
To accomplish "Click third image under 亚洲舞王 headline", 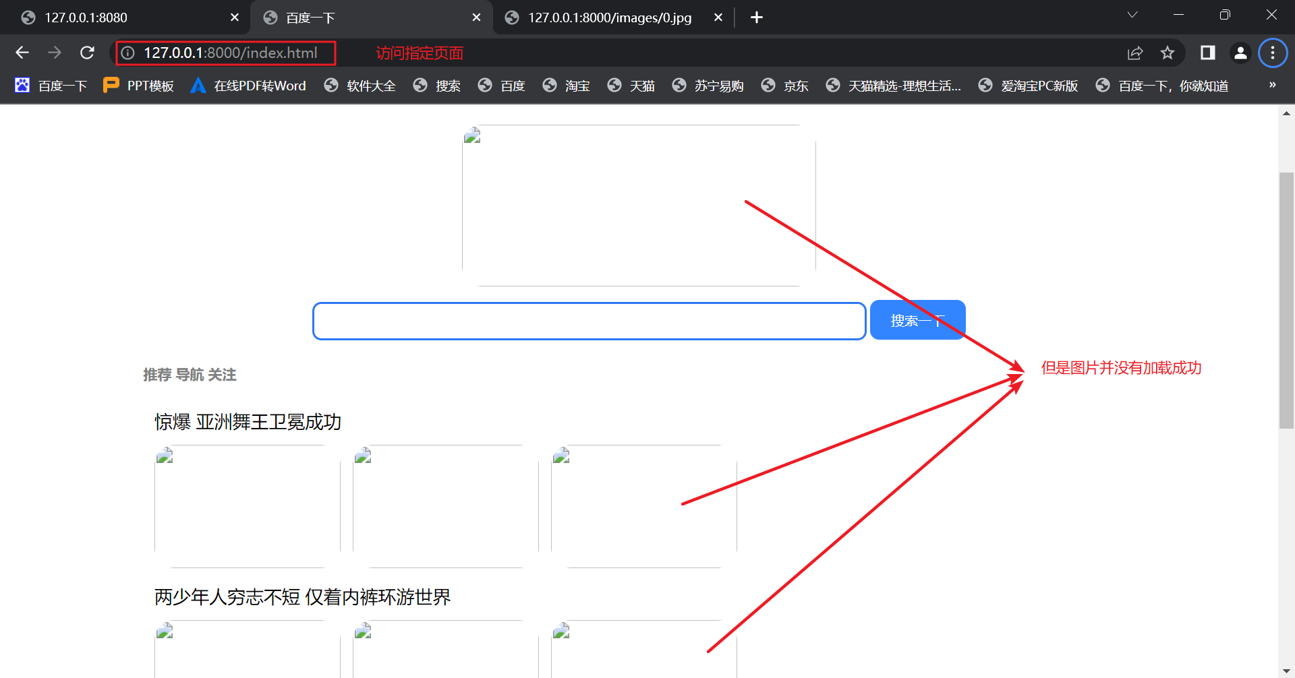I will (644, 506).
